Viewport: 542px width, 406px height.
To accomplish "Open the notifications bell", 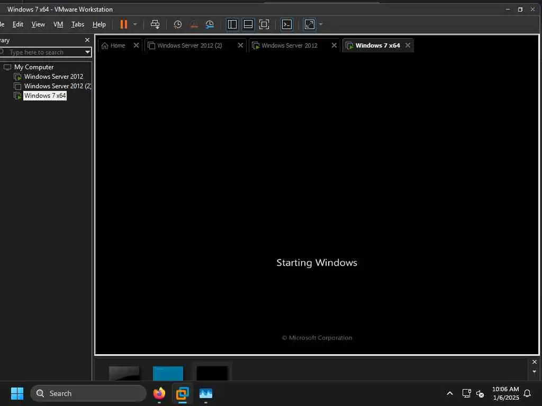I will 528,393.
